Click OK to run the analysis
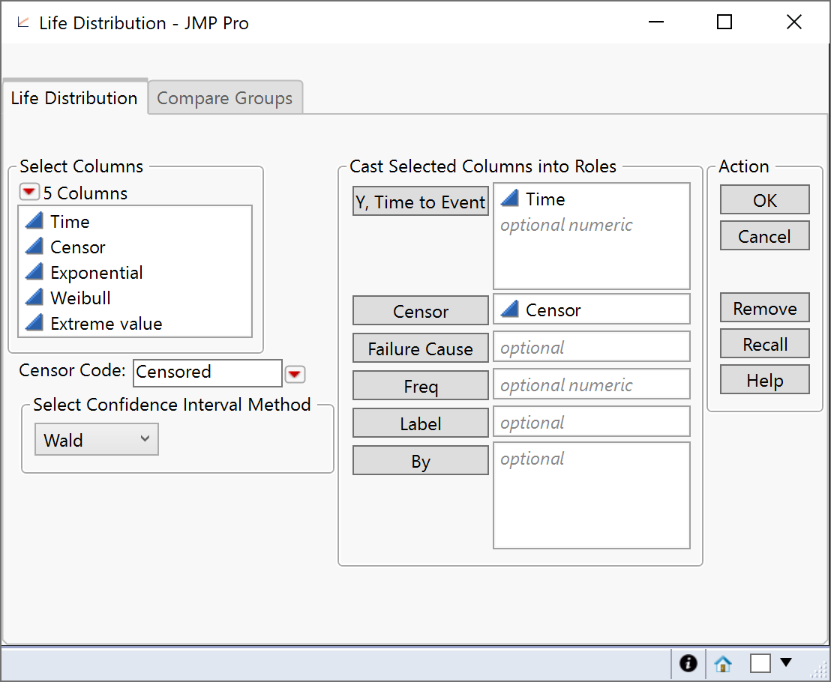The image size is (831, 682). click(764, 199)
